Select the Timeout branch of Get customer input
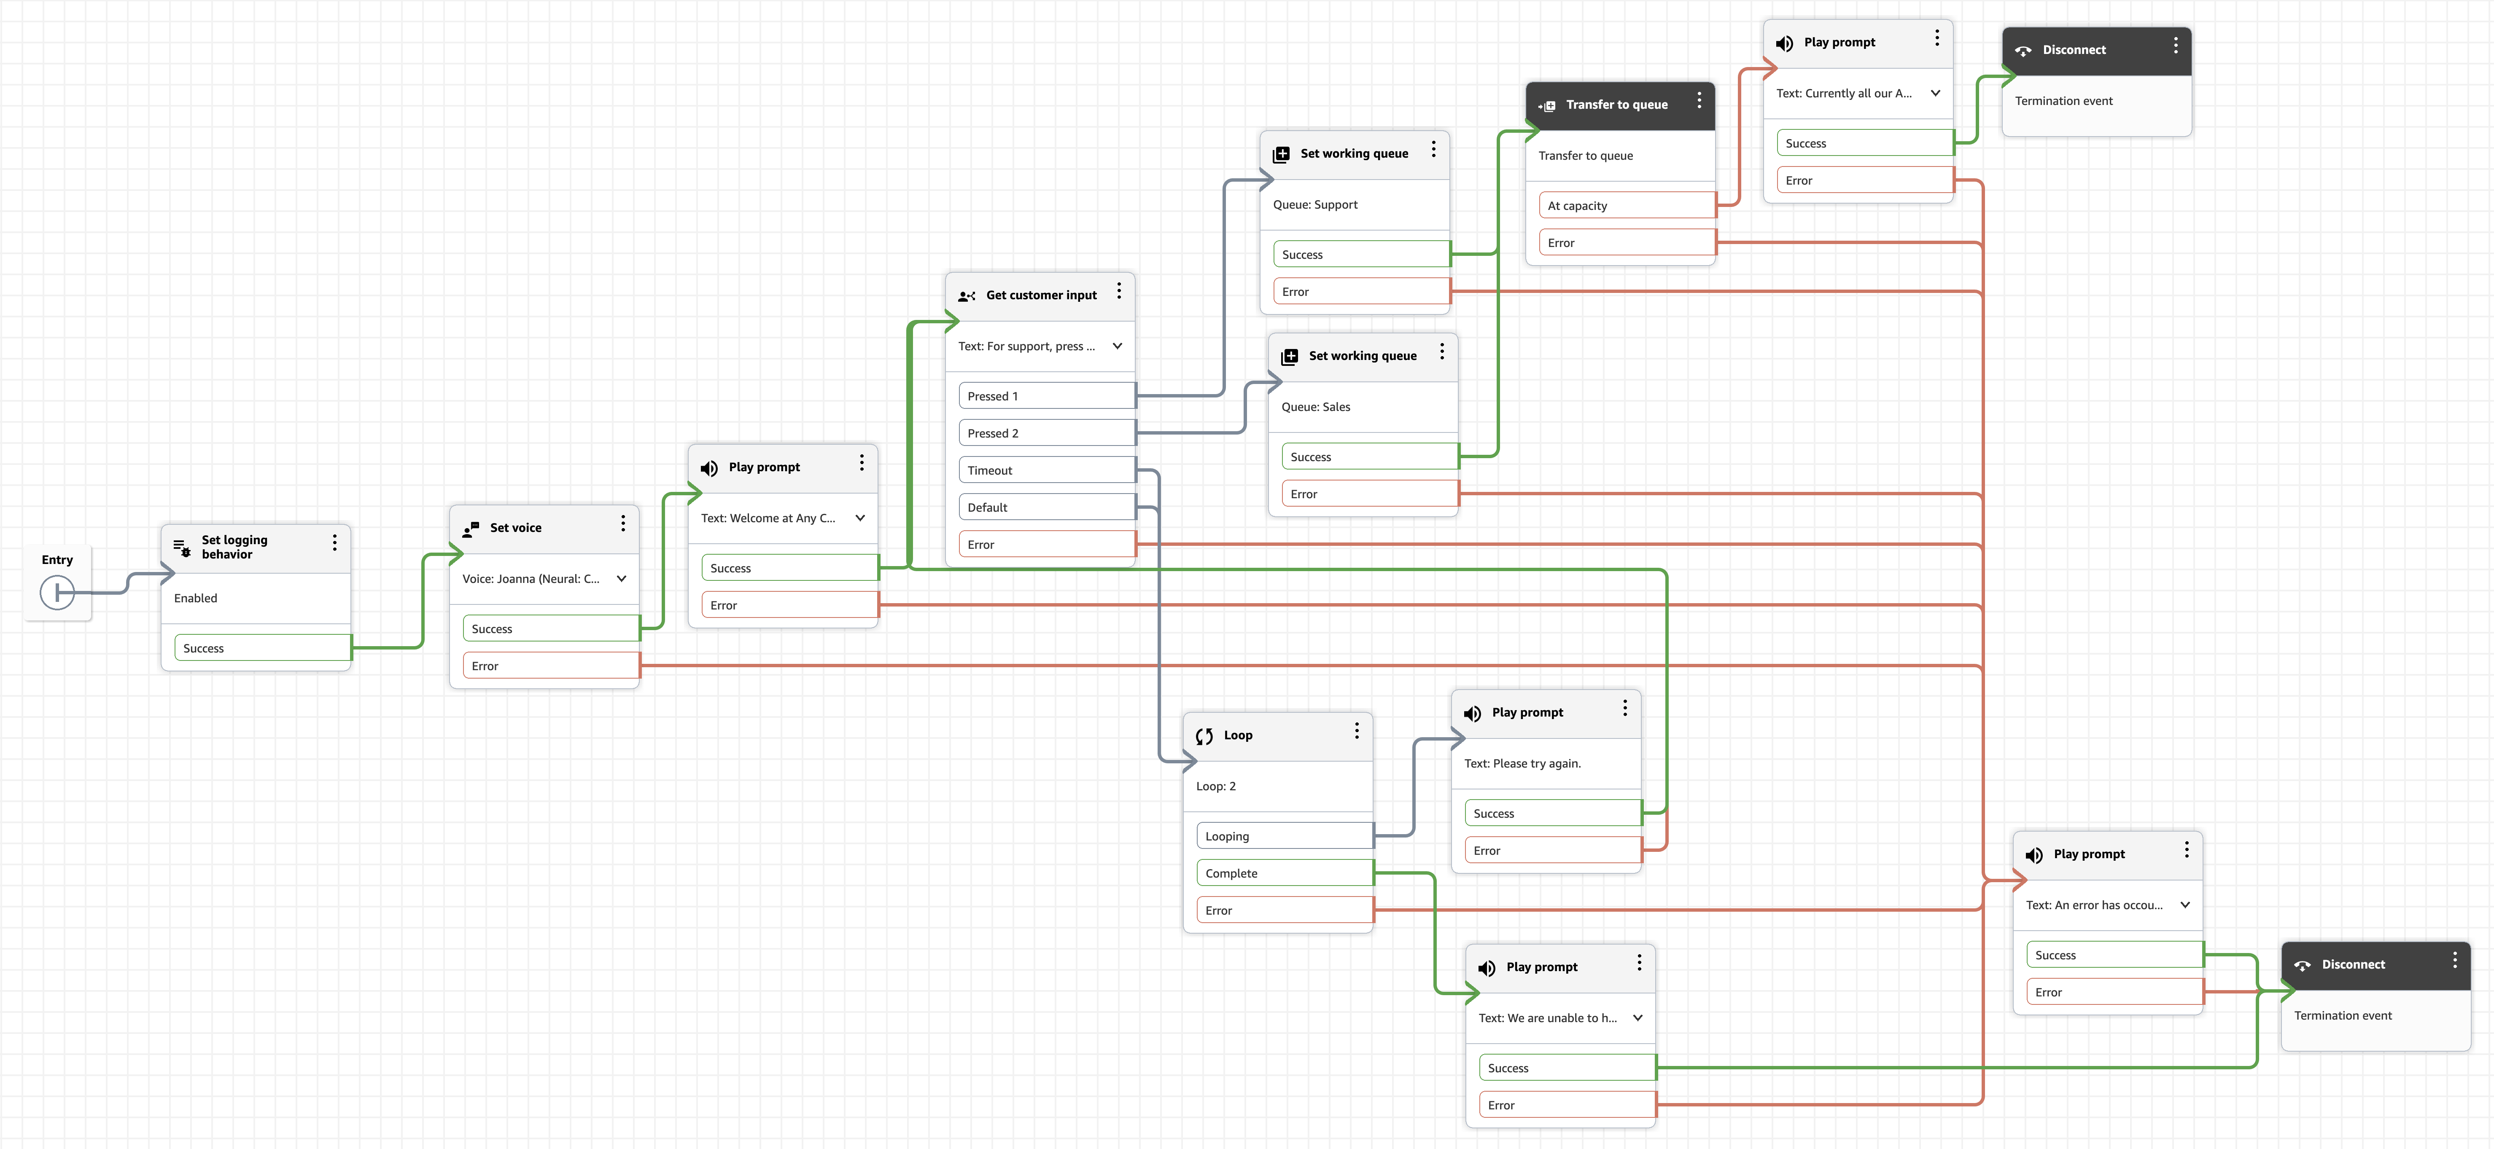2494x1149 pixels. tap(1047, 470)
